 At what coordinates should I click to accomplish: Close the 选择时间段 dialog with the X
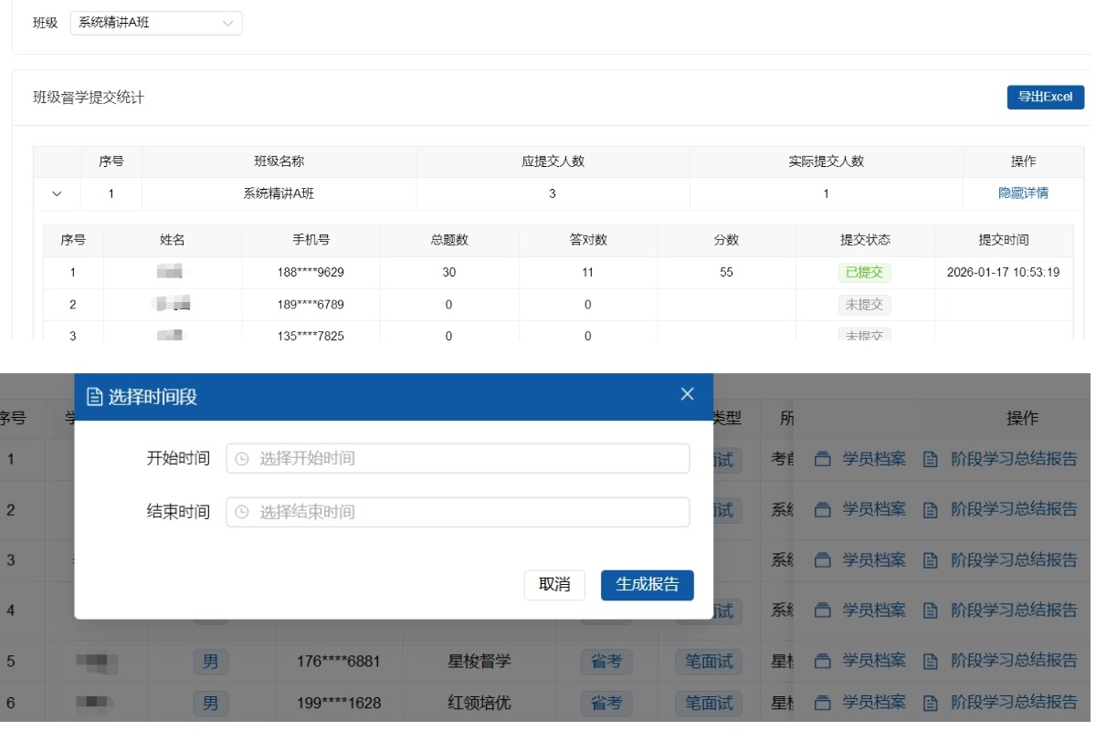tap(687, 393)
